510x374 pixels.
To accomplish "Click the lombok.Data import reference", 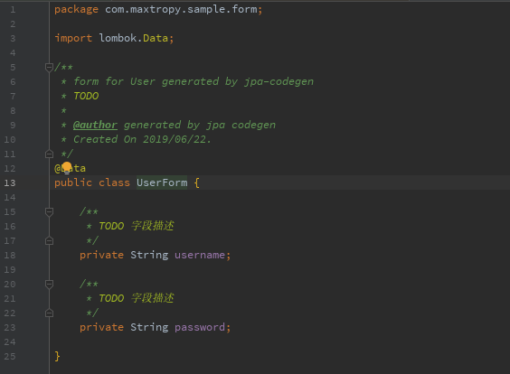I will [134, 38].
